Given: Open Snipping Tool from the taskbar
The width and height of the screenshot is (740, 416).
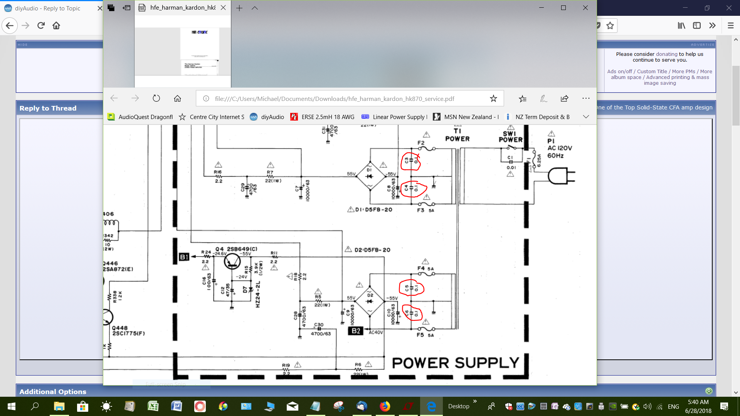Looking at the screenshot, I should pos(339,406).
